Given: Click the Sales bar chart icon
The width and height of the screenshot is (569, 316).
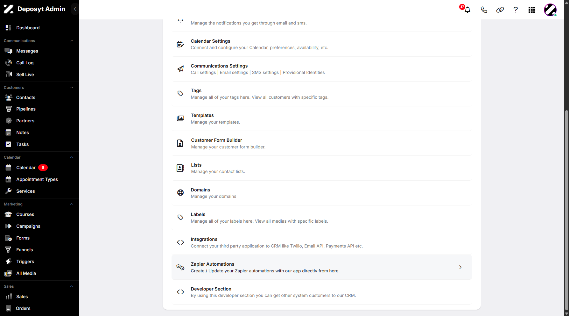Looking at the screenshot, I should pyautogui.click(x=9, y=297).
